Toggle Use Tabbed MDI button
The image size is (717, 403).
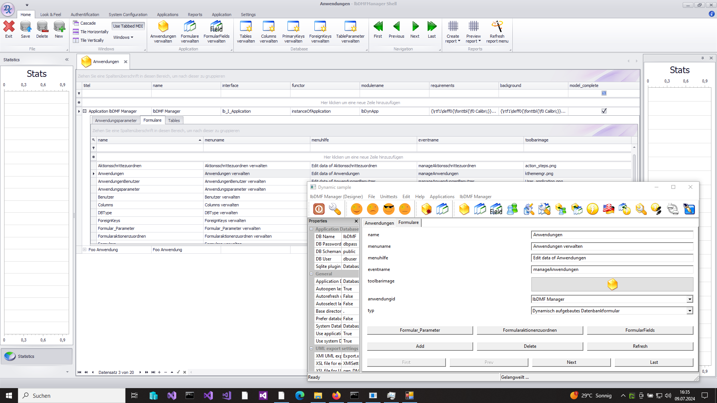tap(128, 26)
